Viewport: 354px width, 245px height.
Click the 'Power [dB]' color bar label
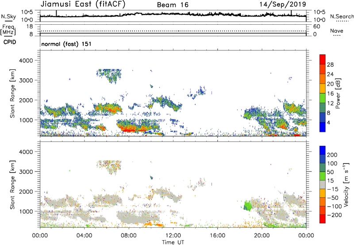click(x=338, y=93)
